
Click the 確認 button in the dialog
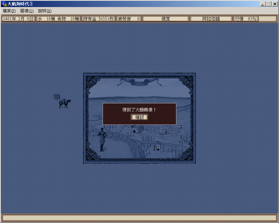pyautogui.click(x=139, y=117)
